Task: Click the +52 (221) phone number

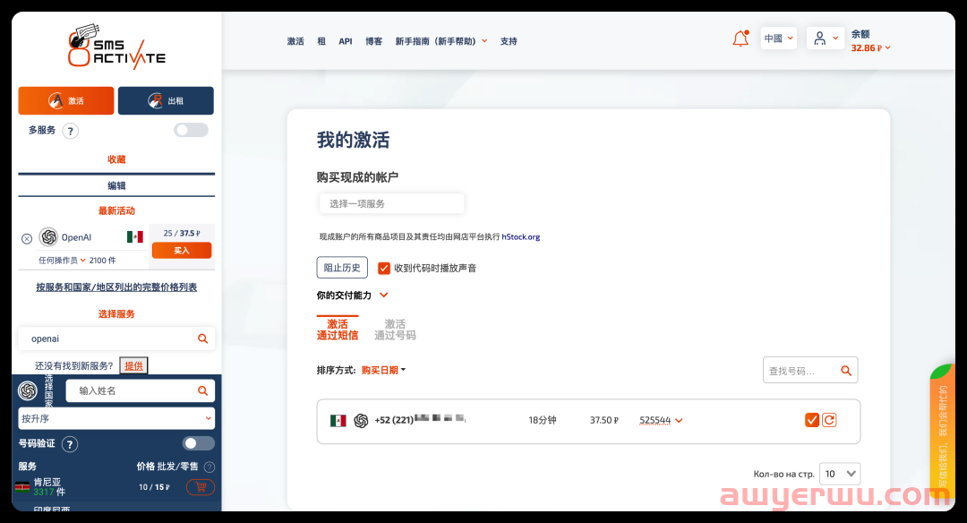Action: [x=420, y=420]
